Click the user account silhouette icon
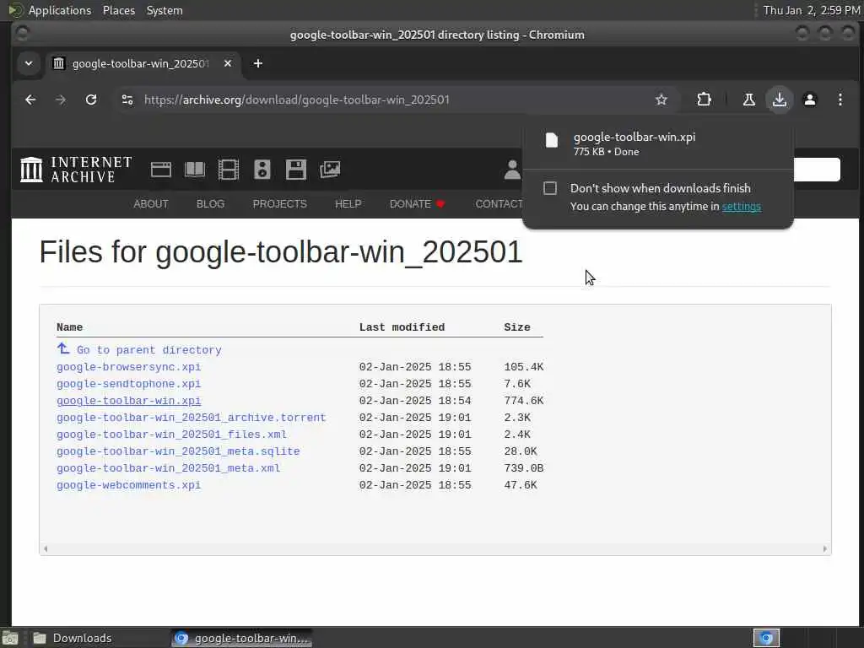 [512, 169]
